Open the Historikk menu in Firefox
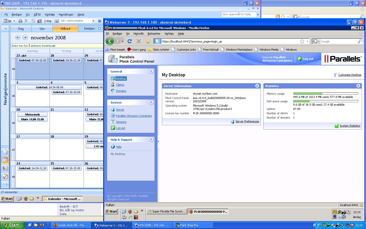The image size is (366, 229). pyautogui.click(x=139, y=34)
